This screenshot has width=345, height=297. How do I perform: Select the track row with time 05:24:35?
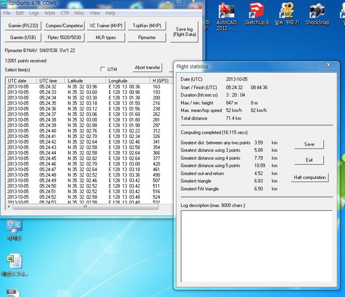coord(89,103)
